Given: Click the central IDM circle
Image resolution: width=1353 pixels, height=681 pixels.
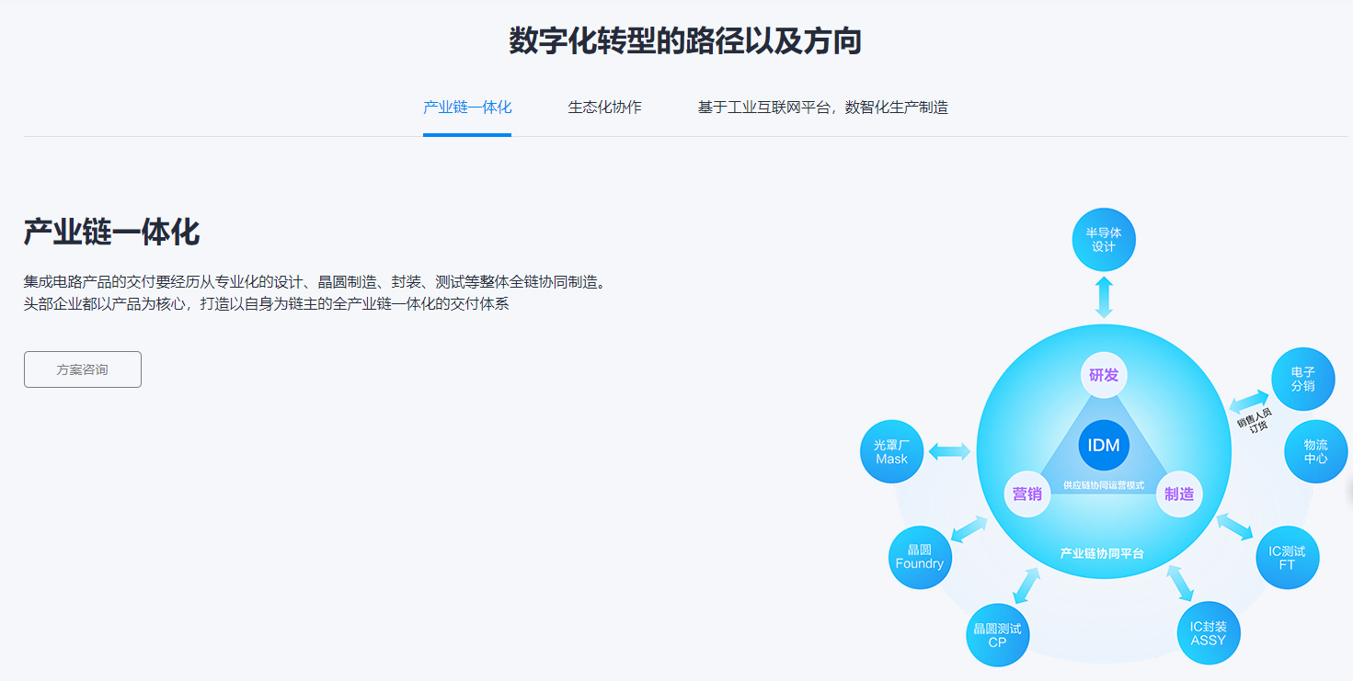Looking at the screenshot, I should pyautogui.click(x=1104, y=446).
